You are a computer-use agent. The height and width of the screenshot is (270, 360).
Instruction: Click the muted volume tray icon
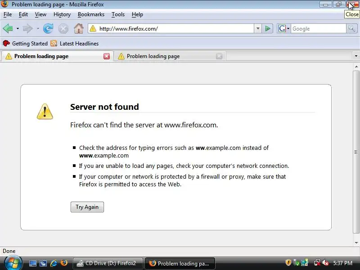tap(325, 262)
